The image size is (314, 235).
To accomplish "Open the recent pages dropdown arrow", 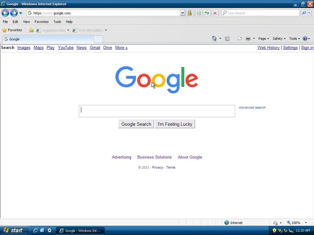I will (21, 13).
